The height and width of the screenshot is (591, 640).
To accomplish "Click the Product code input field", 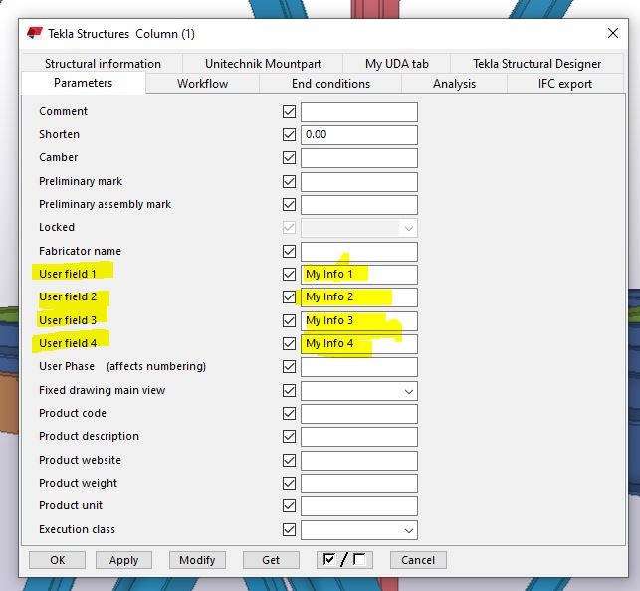I will click(x=359, y=414).
